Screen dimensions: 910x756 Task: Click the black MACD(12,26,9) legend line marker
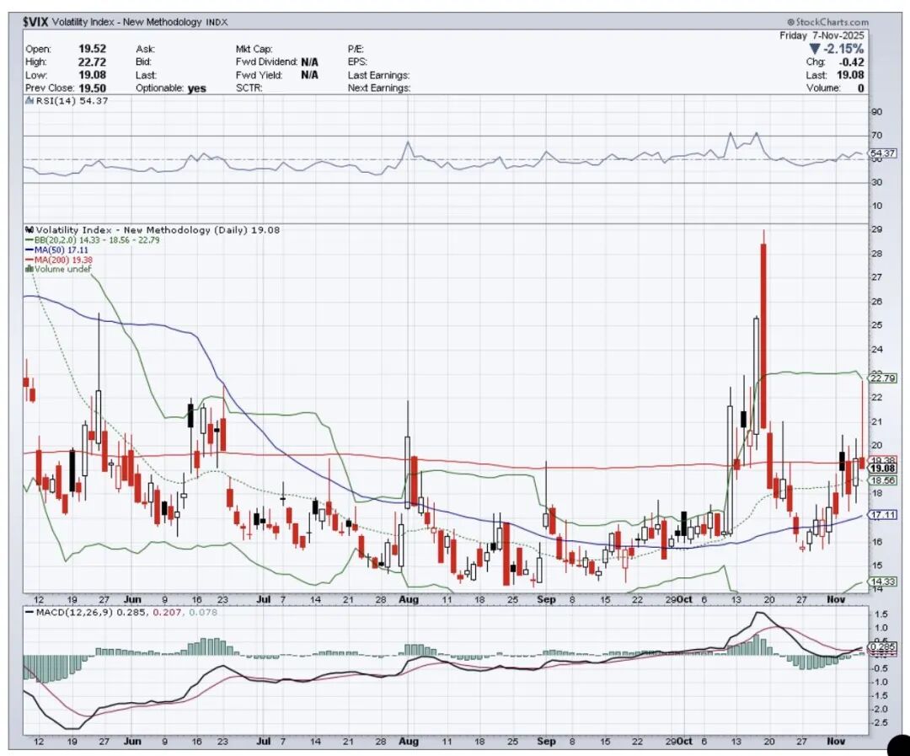pyautogui.click(x=29, y=612)
